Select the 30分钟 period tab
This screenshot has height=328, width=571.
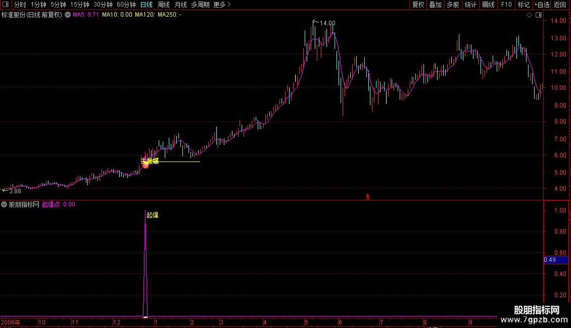(103, 5)
